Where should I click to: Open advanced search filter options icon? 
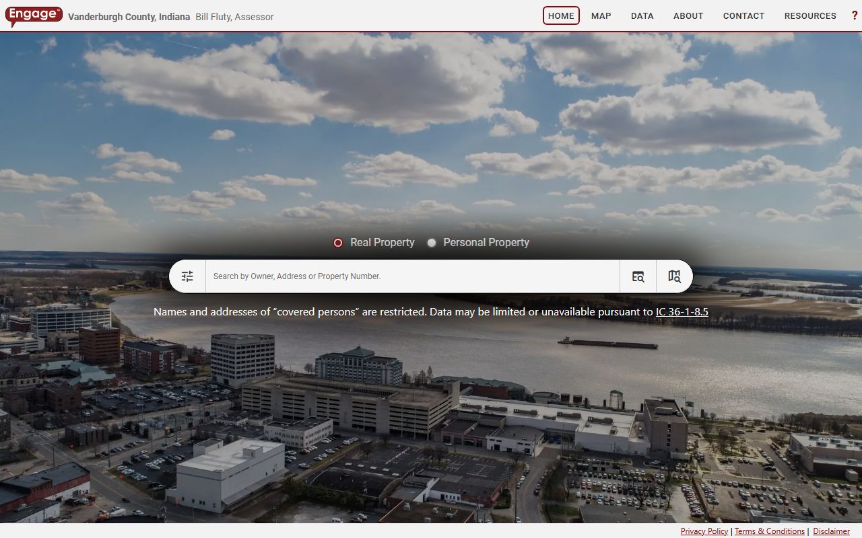coord(187,276)
